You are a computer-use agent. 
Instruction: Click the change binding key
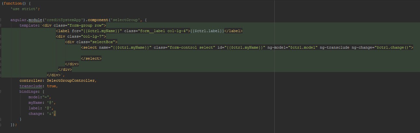point(35,114)
